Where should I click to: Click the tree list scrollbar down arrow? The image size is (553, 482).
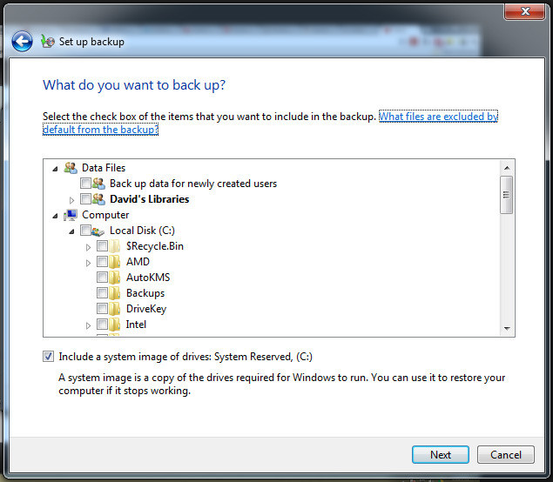pyautogui.click(x=507, y=329)
